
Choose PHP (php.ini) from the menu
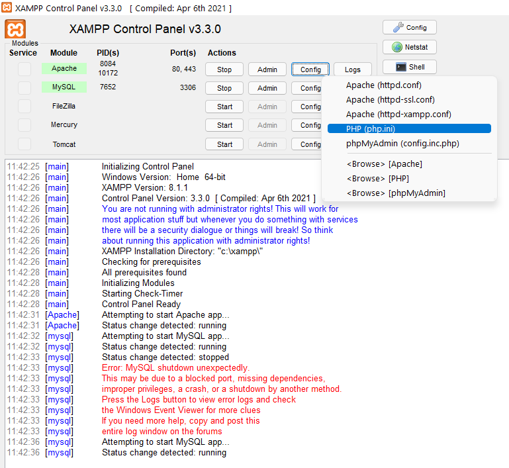[x=409, y=129]
